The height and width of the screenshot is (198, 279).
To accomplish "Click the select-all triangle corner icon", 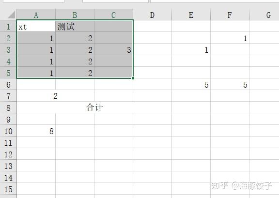I will pyautogui.click(x=12, y=15).
